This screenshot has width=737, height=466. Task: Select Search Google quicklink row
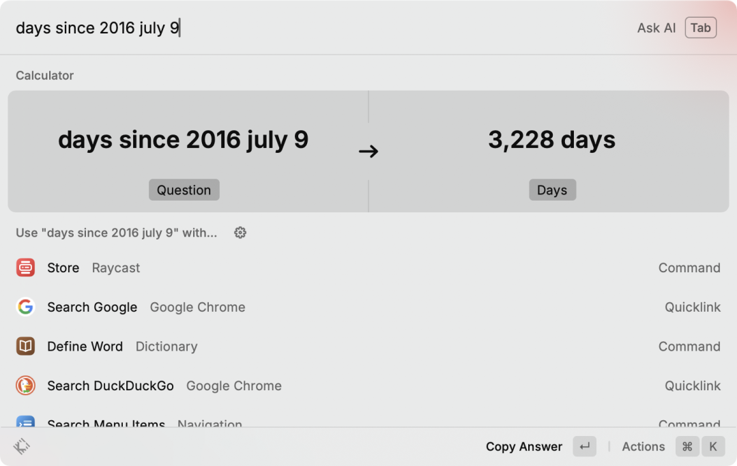(369, 307)
